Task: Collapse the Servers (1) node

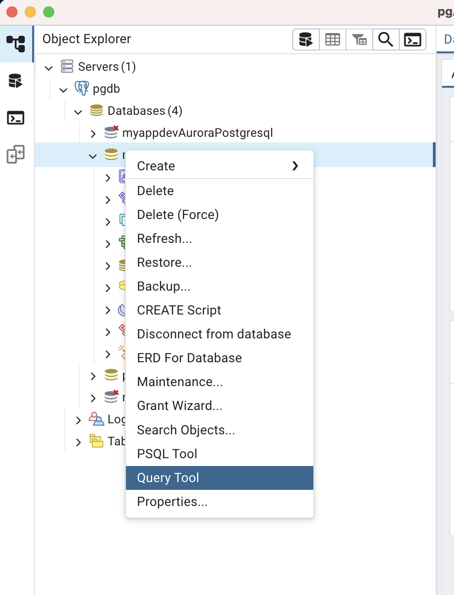Action: 49,68
